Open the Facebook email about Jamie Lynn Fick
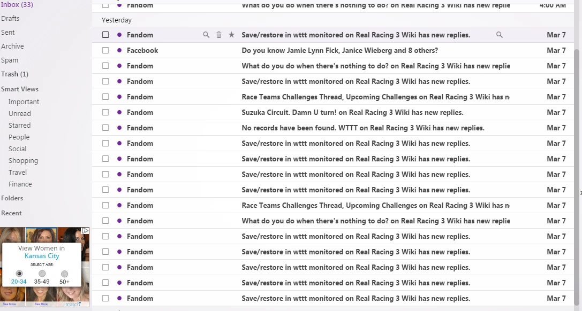 click(x=339, y=50)
